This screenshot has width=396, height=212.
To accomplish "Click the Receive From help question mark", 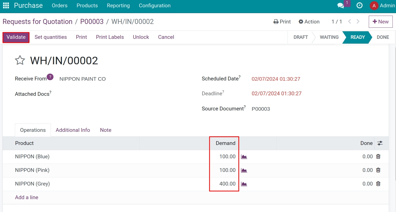I will 50,77.
